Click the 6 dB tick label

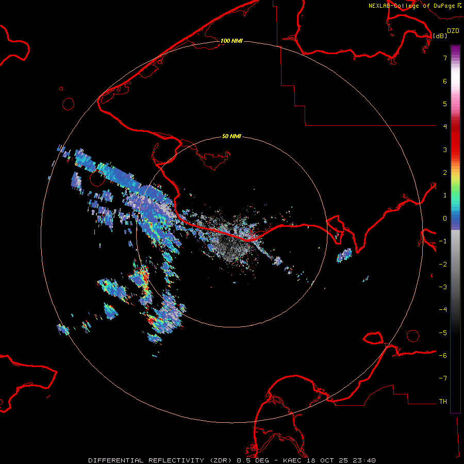[x=445, y=81]
